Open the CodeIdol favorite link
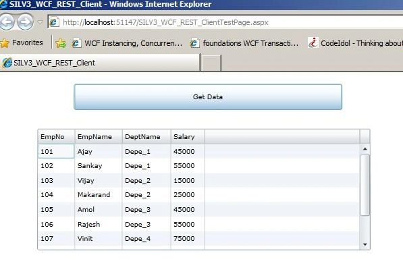Image resolution: width=403 pixels, height=278 pixels. point(355,43)
